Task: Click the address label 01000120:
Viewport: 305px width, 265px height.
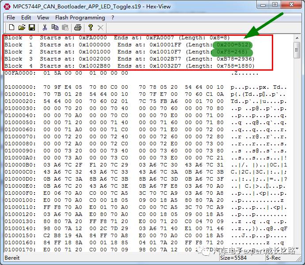Action: [x=20, y=214]
